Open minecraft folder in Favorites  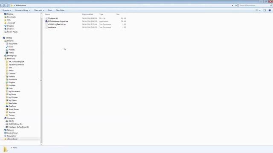click(x=11, y=23)
